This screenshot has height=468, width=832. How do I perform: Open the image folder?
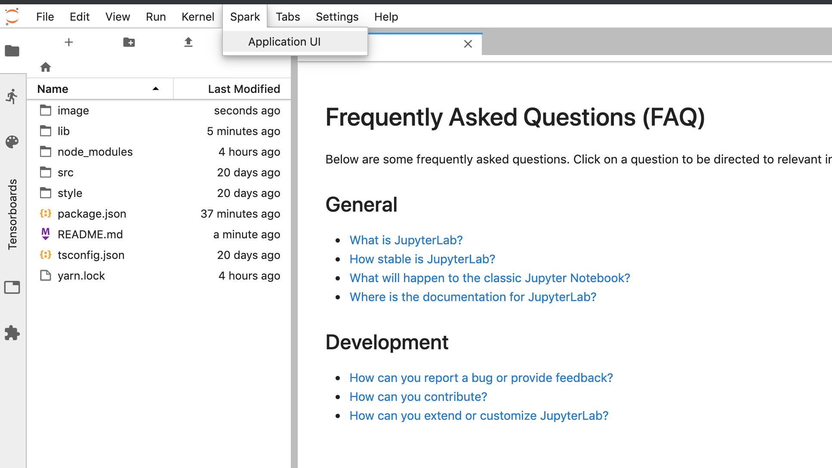[73, 110]
